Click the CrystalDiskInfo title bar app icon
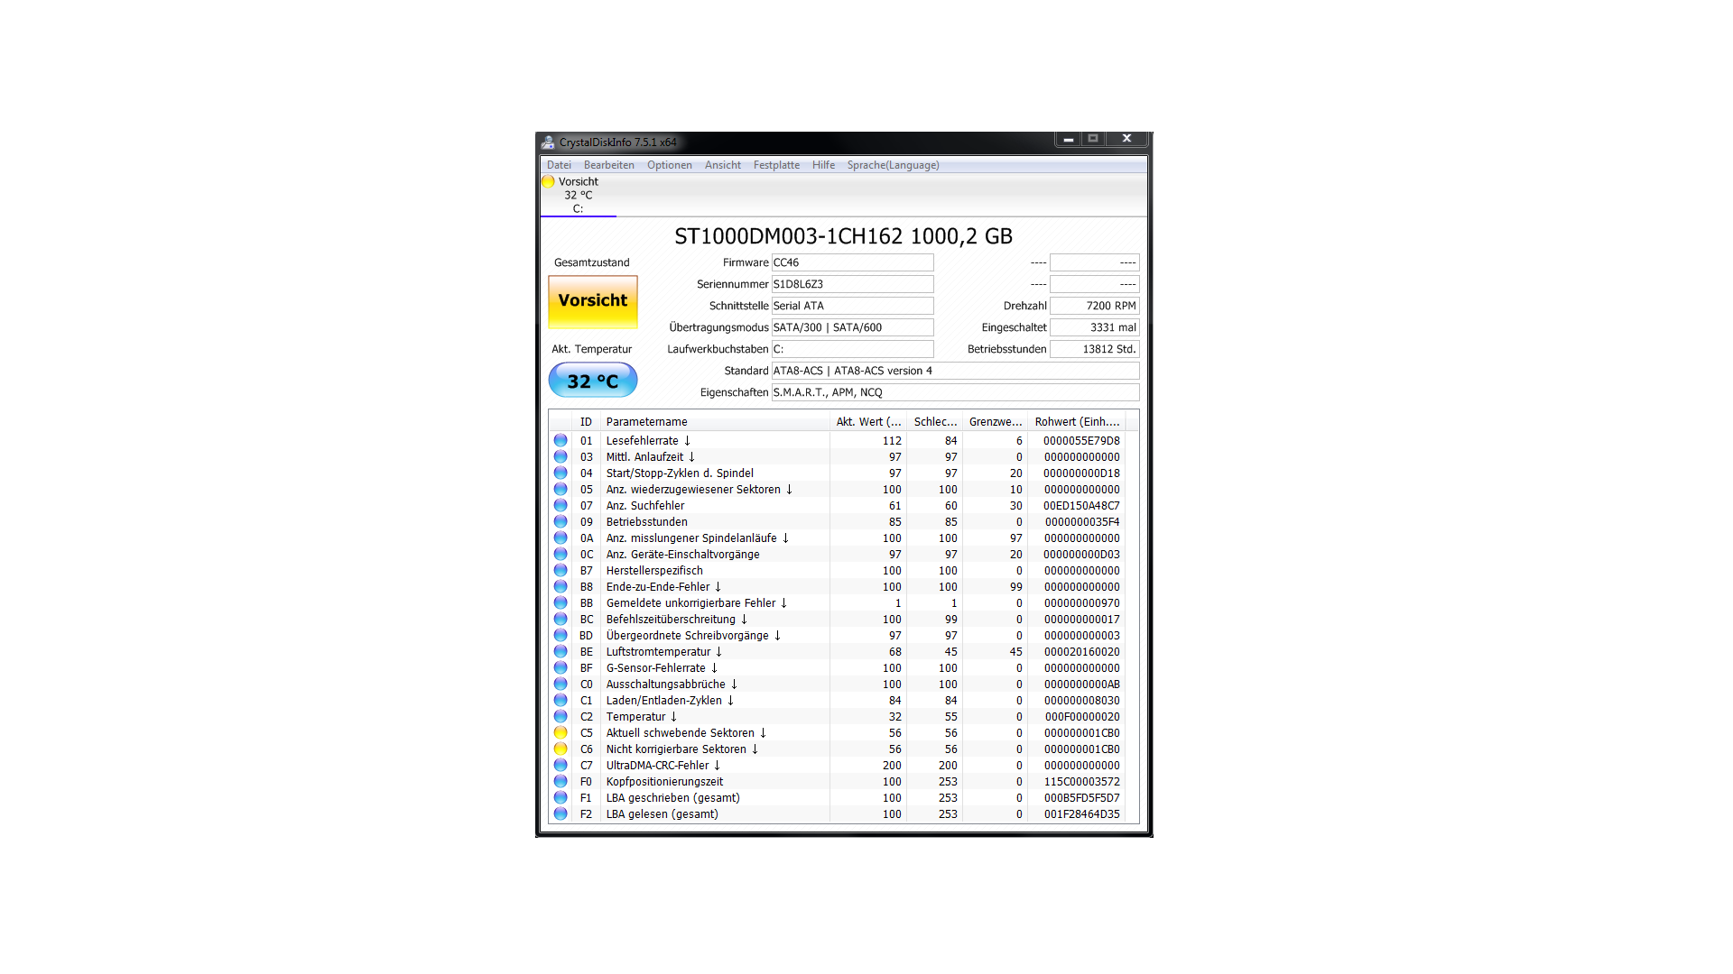The image size is (1733, 974). 548,142
